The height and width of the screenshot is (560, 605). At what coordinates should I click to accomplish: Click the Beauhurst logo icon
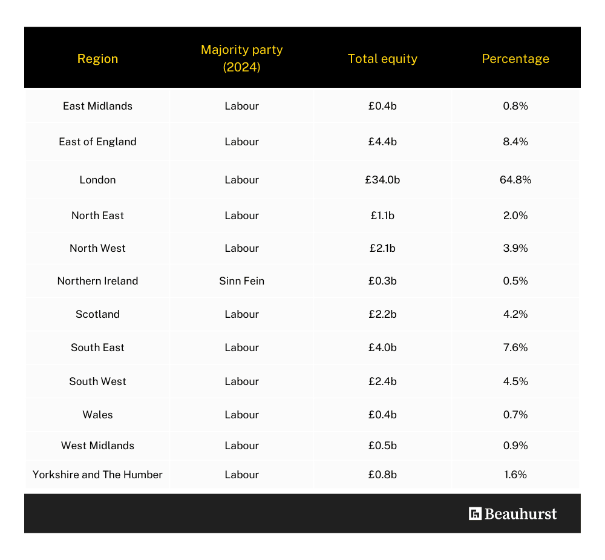(475, 513)
